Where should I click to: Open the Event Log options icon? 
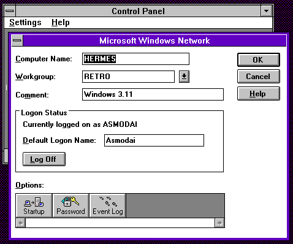click(108, 205)
